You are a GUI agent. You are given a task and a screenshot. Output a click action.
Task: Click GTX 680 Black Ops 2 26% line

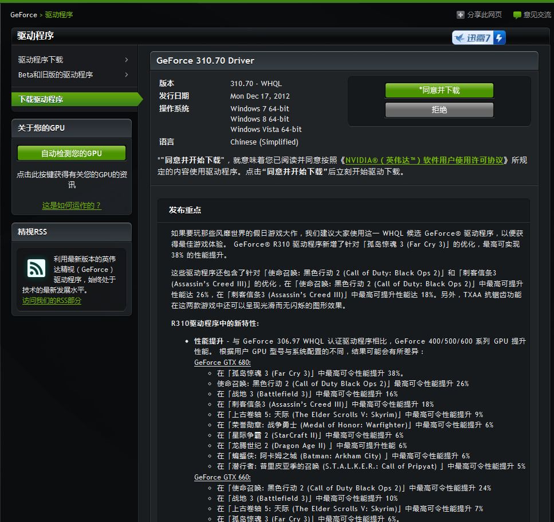coord(343,384)
